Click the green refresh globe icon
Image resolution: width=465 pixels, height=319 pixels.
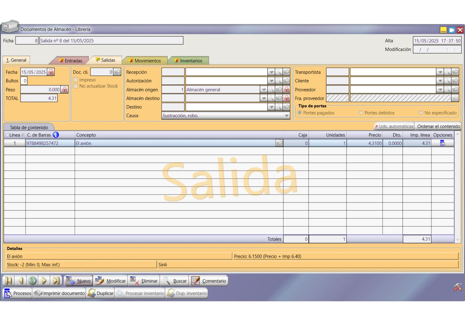32,281
